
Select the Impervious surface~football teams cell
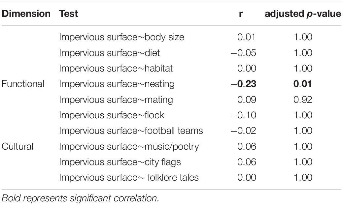pyautogui.click(x=131, y=131)
